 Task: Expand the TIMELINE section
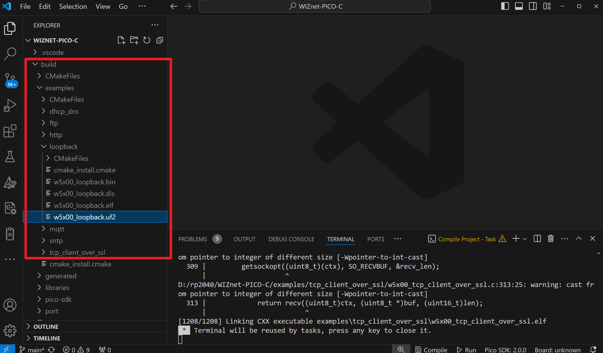click(x=47, y=338)
